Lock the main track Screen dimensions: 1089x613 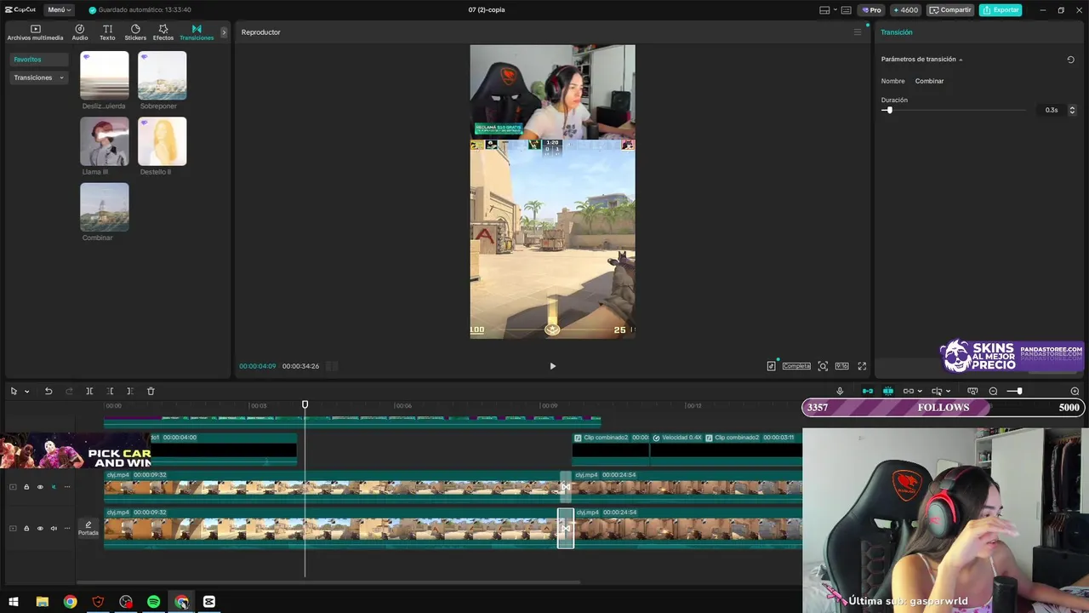tap(26, 529)
